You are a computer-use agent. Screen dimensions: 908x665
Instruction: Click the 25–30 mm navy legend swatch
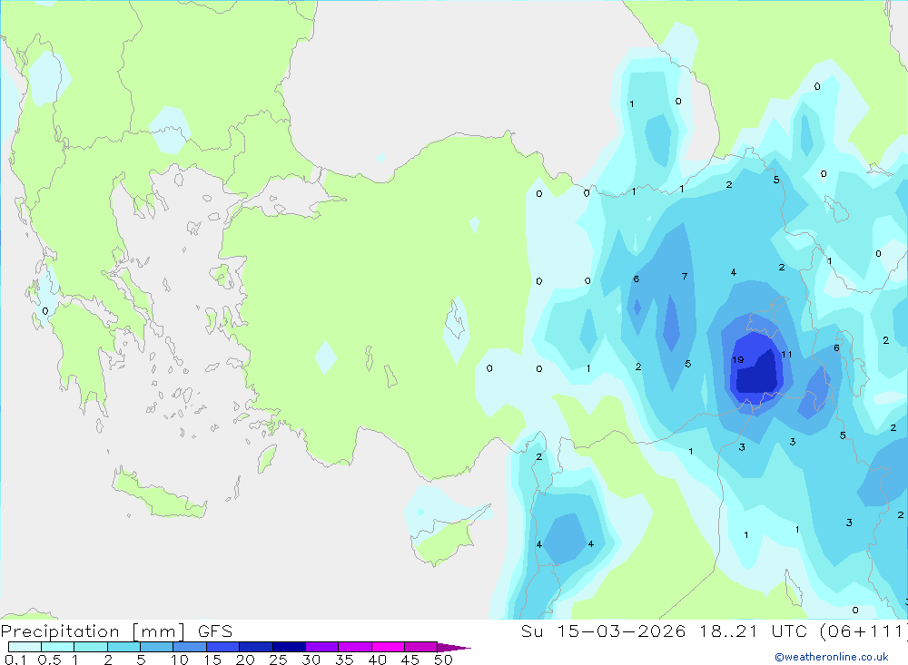click(x=289, y=647)
